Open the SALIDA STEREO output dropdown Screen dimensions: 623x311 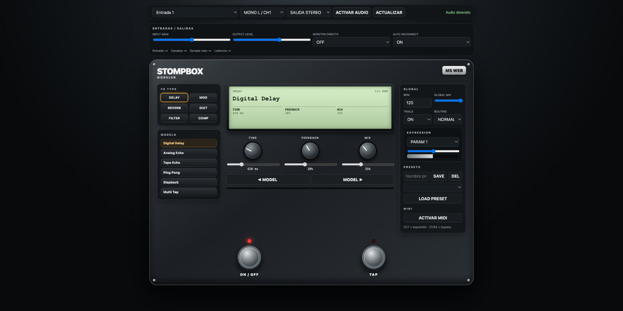coord(309,12)
